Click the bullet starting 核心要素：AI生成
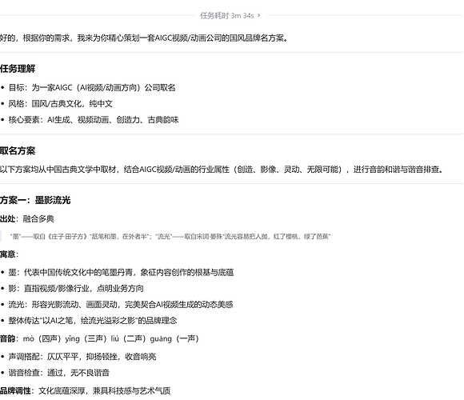464x400 pixels. [x=94, y=120]
